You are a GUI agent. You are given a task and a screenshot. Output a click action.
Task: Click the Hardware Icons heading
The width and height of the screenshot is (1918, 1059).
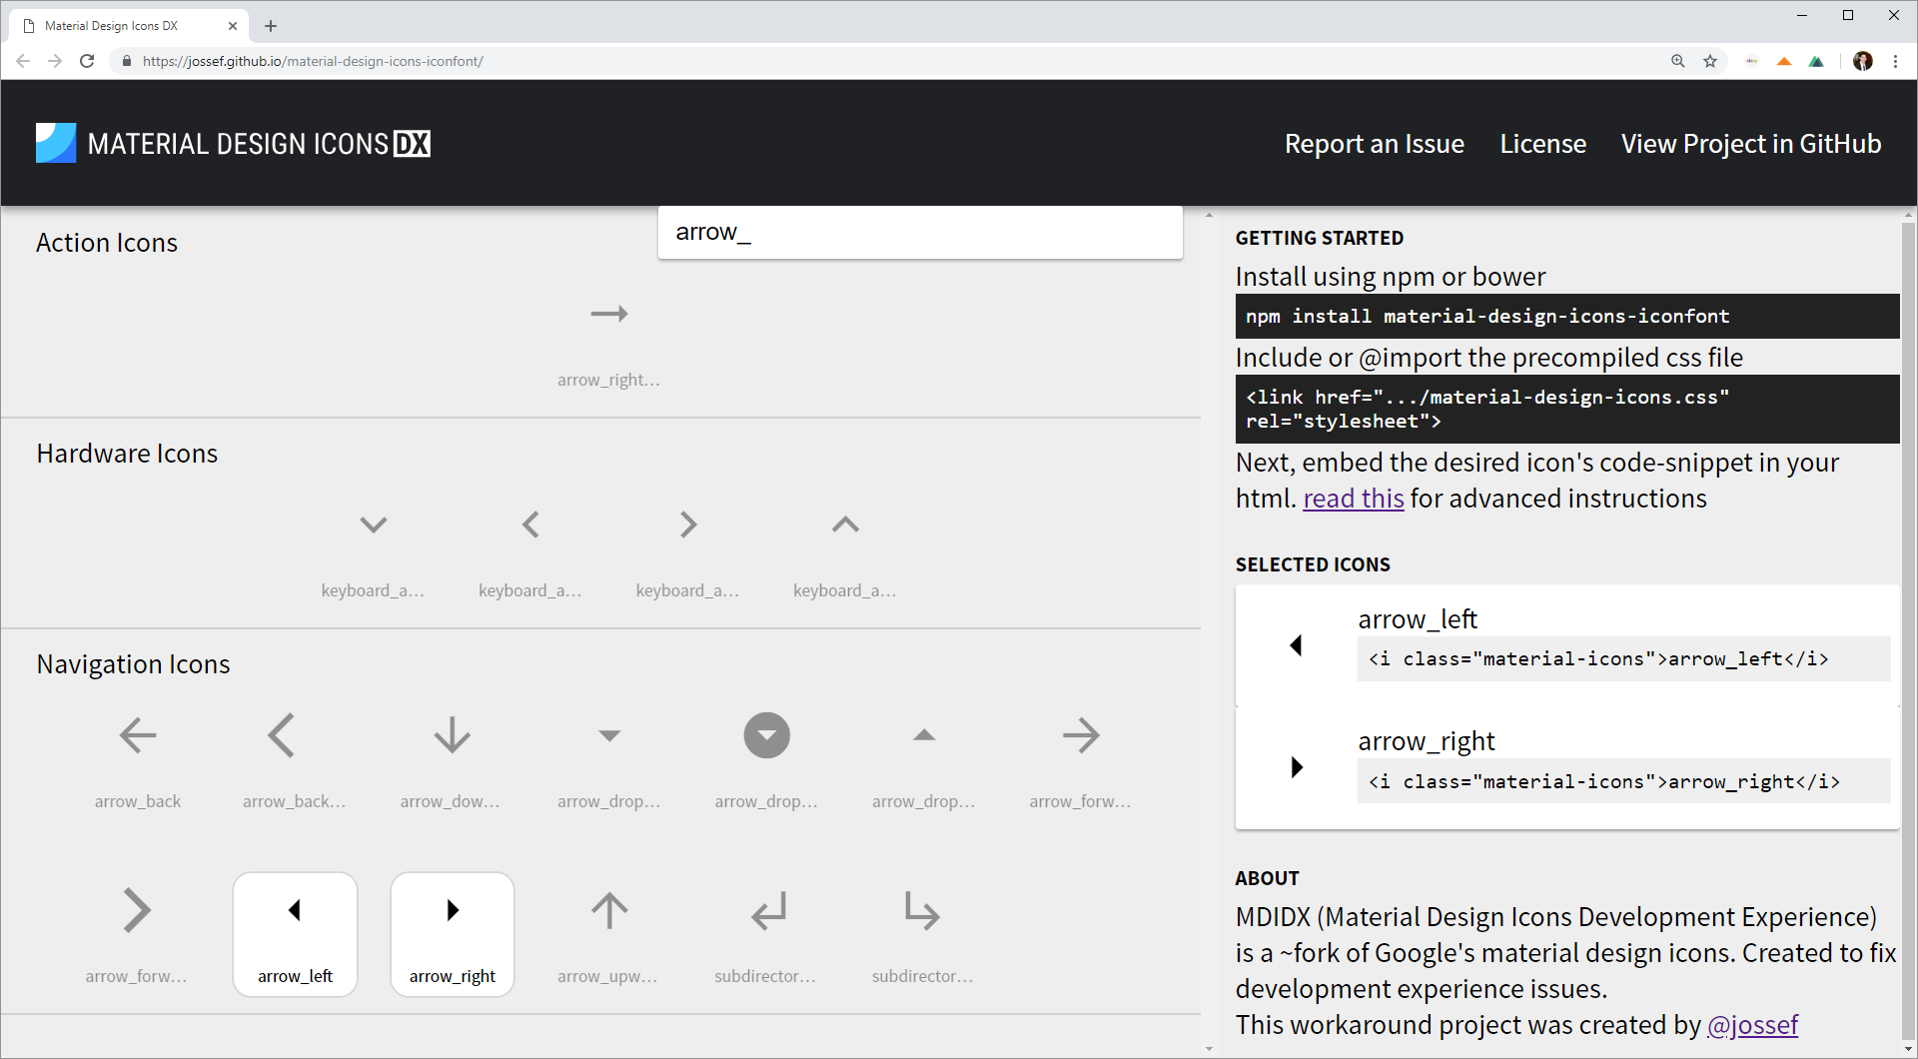(x=127, y=454)
